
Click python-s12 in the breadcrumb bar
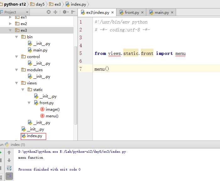coord(15,4)
